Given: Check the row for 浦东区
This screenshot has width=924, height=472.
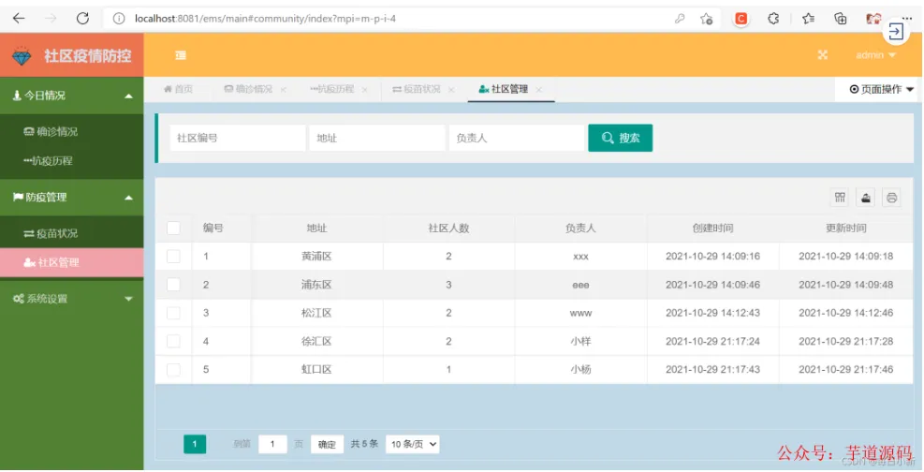Looking at the screenshot, I should [x=173, y=285].
